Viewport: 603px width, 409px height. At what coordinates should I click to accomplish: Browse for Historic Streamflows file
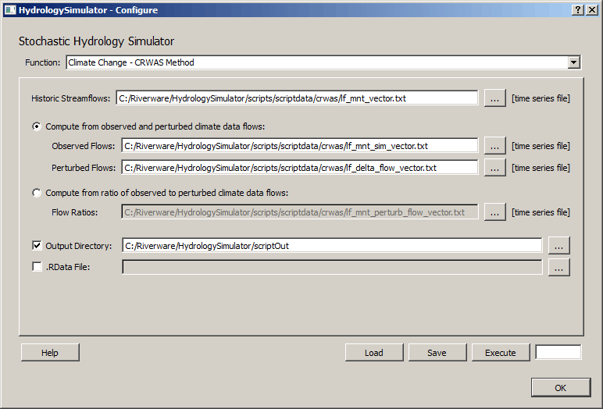point(495,98)
